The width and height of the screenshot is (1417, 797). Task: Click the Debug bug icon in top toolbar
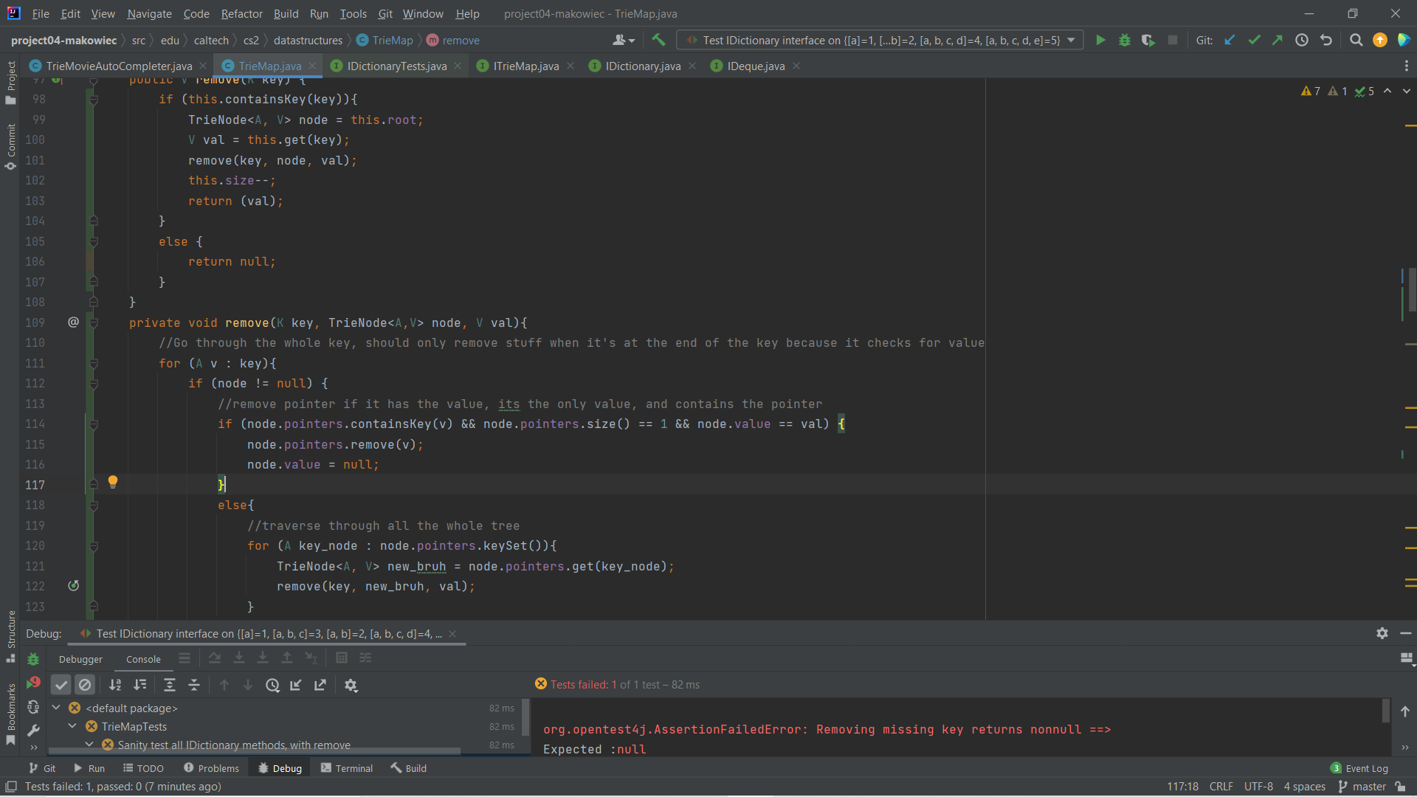click(1124, 41)
